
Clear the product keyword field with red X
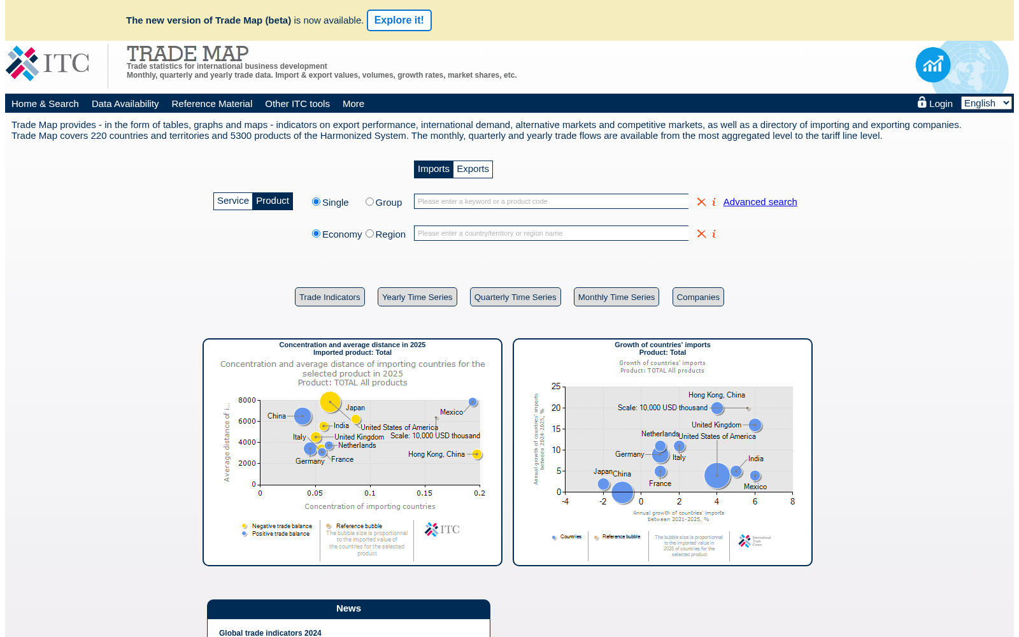point(701,202)
